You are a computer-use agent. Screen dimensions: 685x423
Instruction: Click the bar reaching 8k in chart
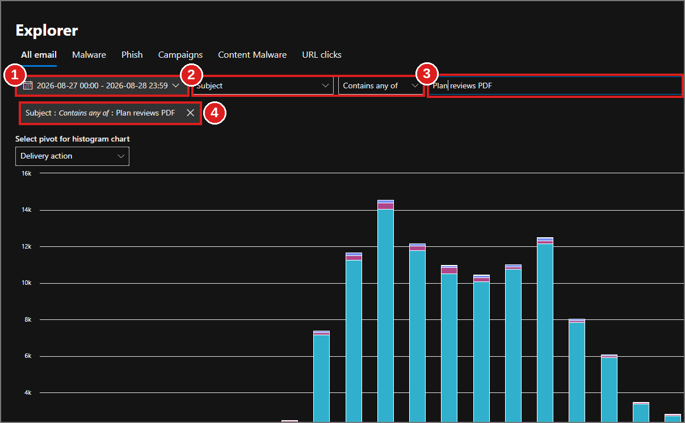click(577, 372)
